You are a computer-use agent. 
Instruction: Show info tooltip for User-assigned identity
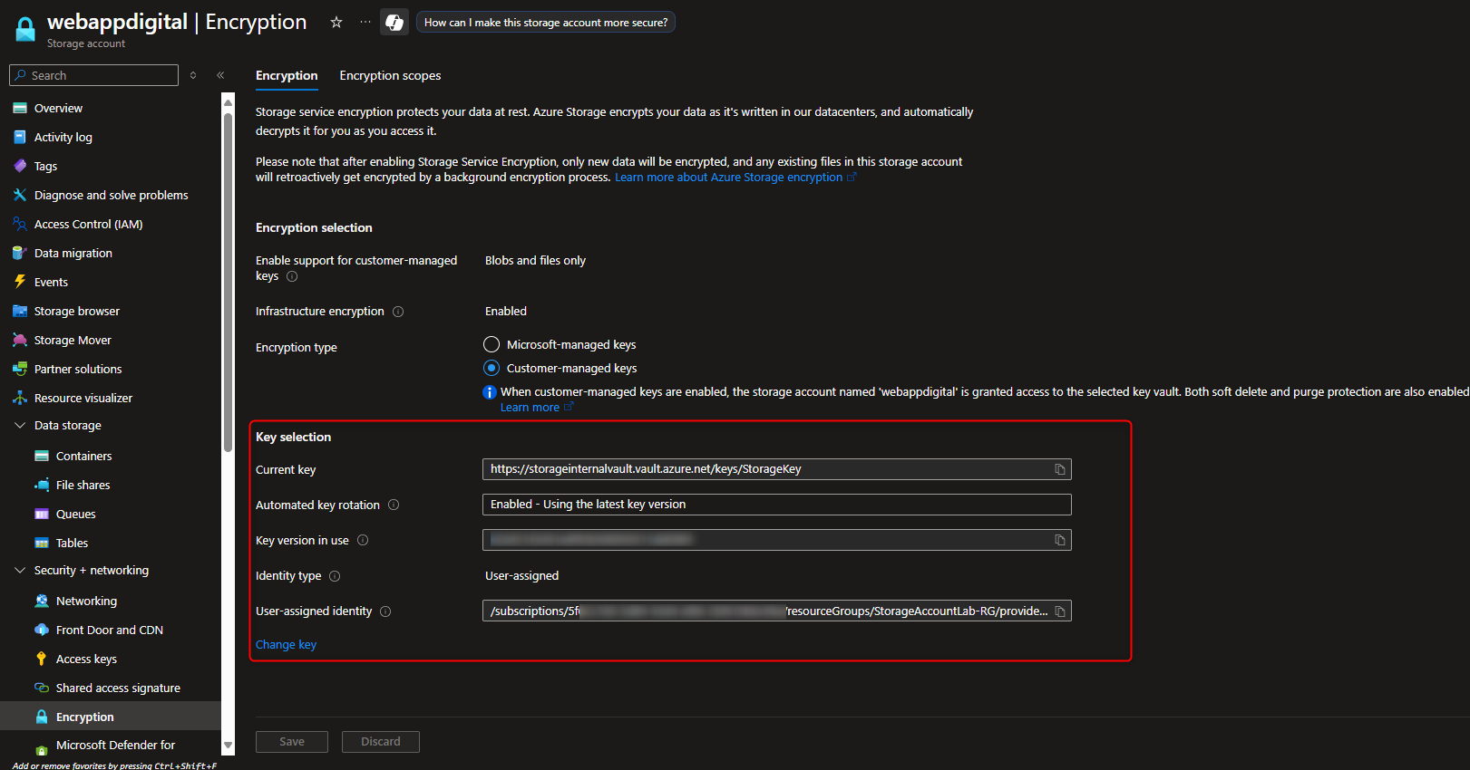[385, 611]
